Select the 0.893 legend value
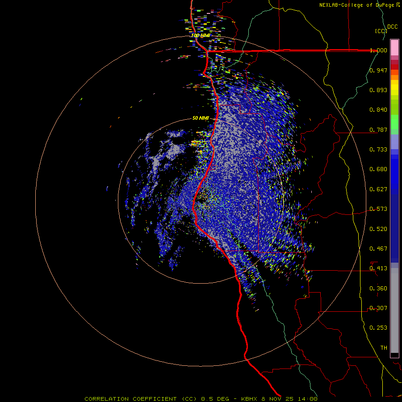The image size is (402, 402). point(378,90)
